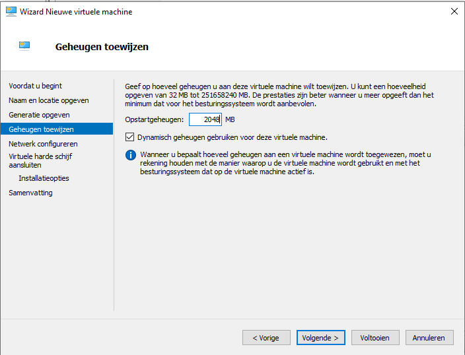Click the 'Volgende >' button
This screenshot has height=355, width=465.
pos(320,338)
